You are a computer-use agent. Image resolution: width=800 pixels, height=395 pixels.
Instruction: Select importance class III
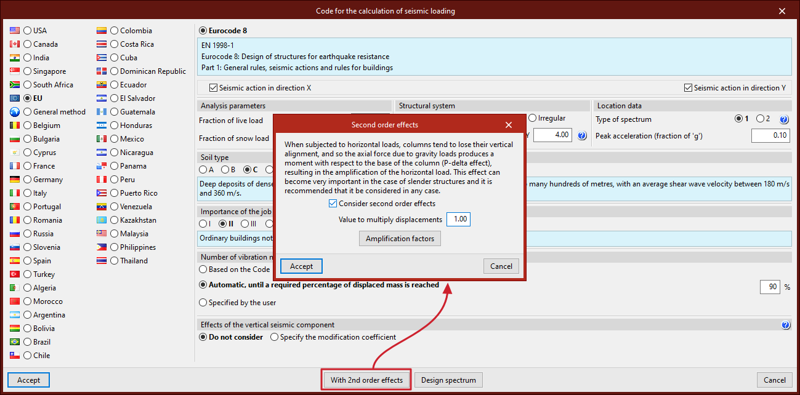pyautogui.click(x=244, y=224)
